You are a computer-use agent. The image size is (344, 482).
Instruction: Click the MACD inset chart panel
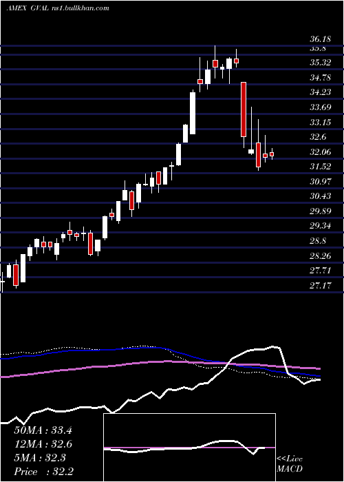[x=189, y=448]
